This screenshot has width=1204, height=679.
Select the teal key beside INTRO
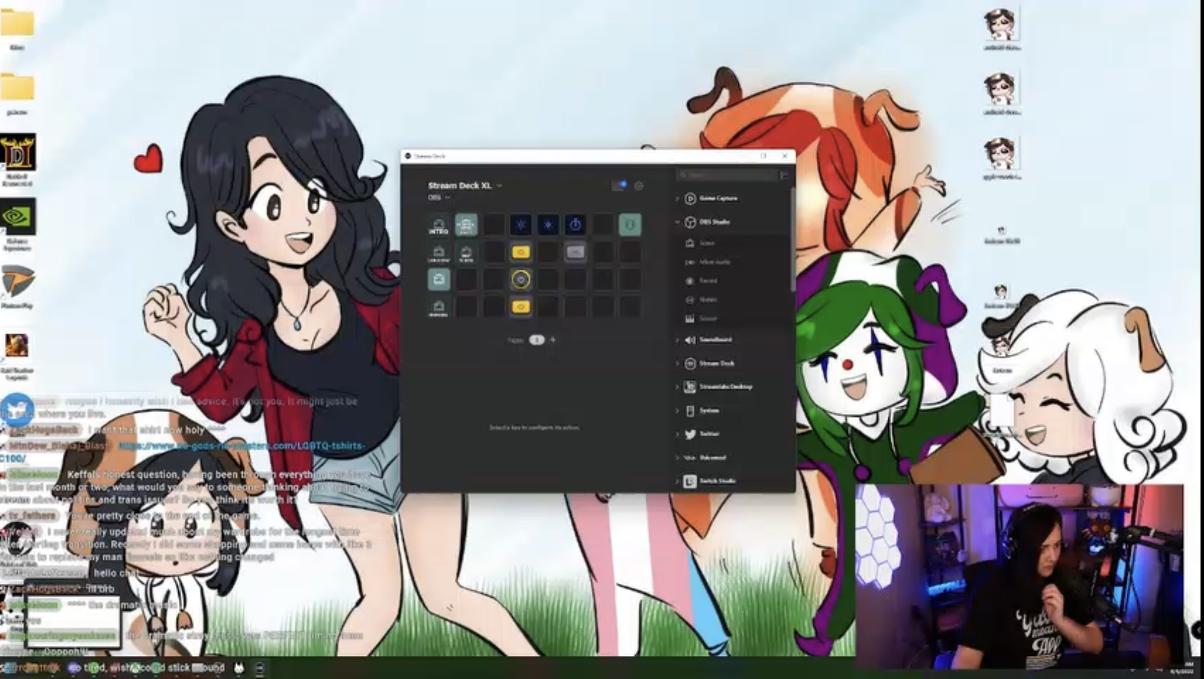pyautogui.click(x=466, y=225)
